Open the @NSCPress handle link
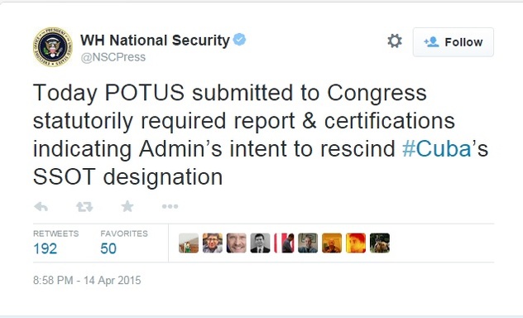Screen dimensions: 523x318 tap(113, 57)
